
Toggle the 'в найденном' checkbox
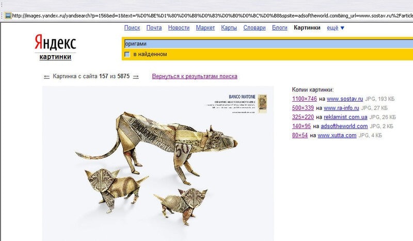click(127, 55)
